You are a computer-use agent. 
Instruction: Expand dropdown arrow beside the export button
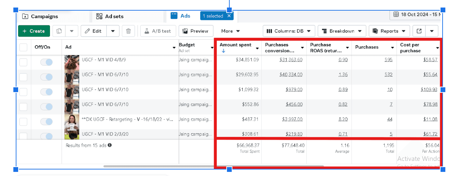[x=432, y=31]
